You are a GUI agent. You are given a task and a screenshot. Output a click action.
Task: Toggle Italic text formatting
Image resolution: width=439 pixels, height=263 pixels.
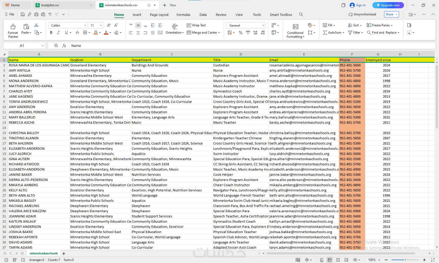58,33
